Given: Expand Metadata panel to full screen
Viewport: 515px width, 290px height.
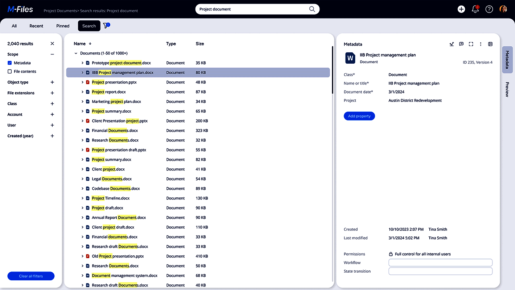Looking at the screenshot, I should click(x=471, y=44).
